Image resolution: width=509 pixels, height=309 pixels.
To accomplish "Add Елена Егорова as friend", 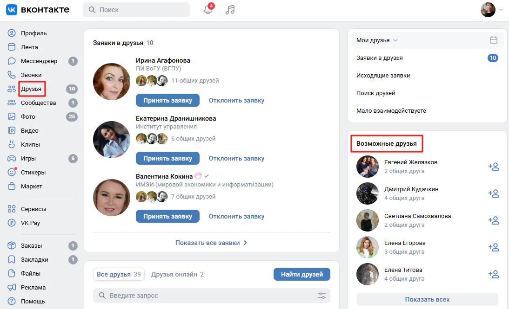I will (x=494, y=247).
